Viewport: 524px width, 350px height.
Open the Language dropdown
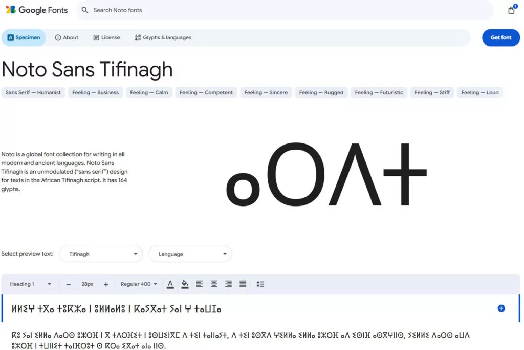tap(190, 254)
